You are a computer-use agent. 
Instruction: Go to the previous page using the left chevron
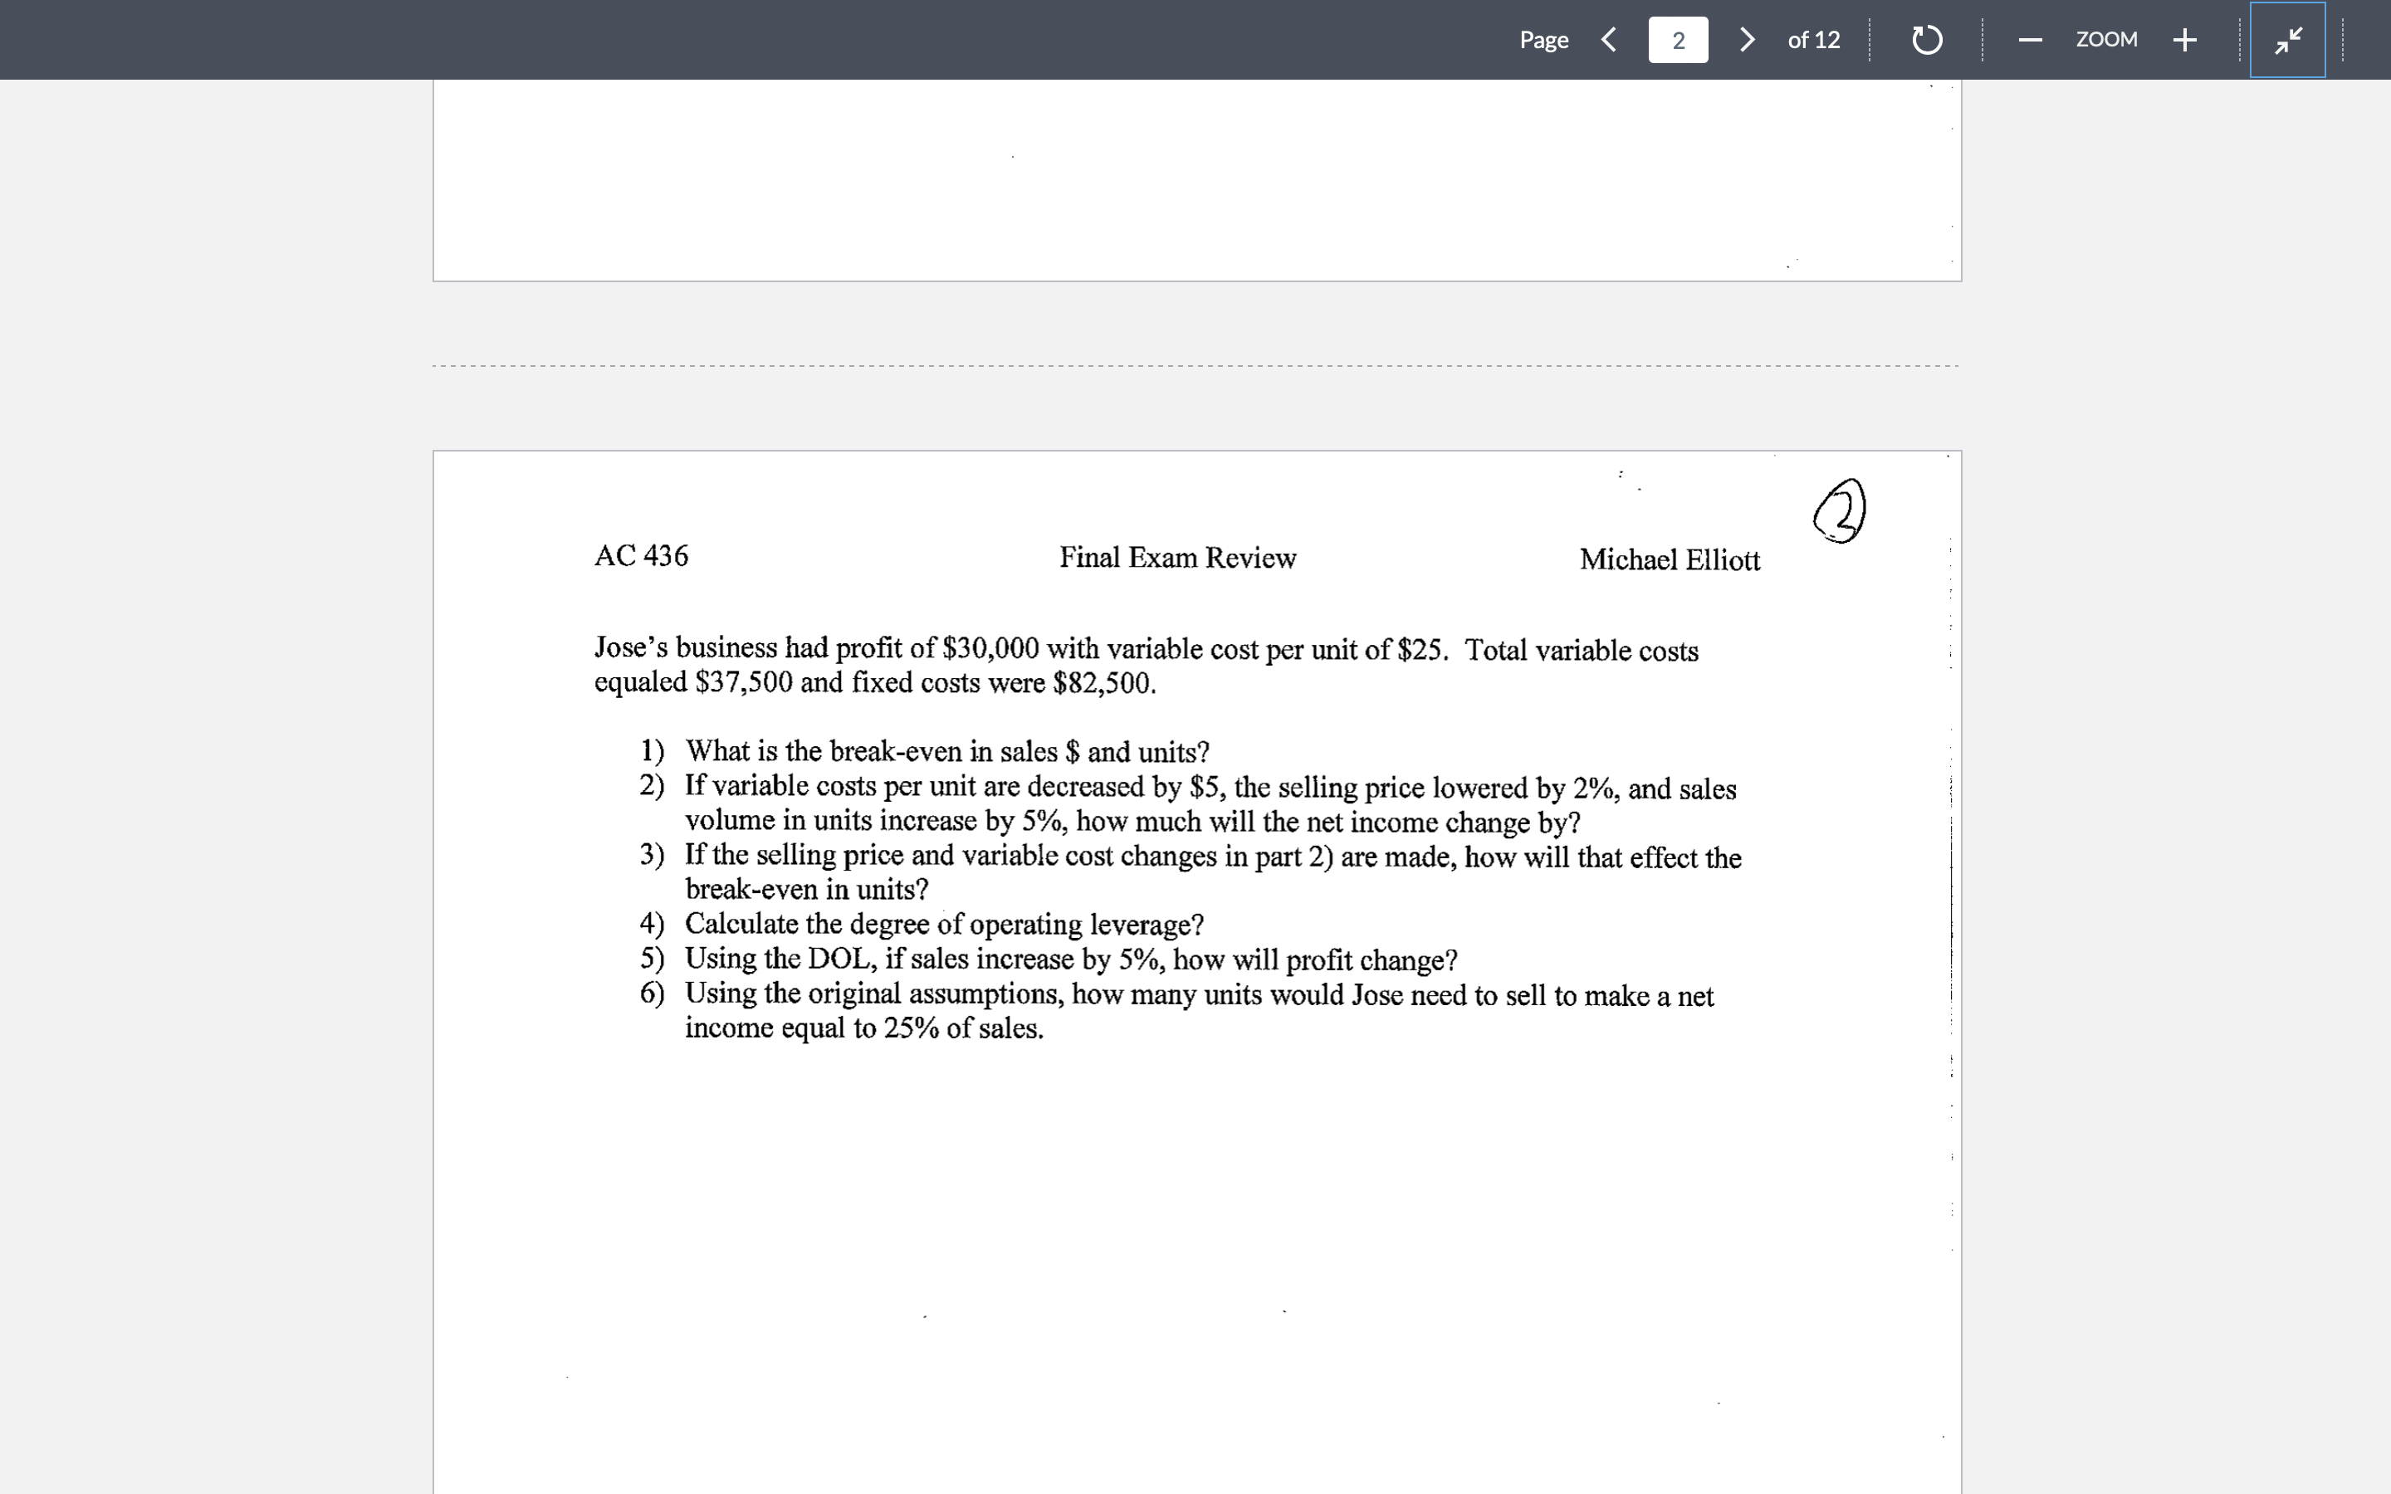coord(1608,40)
